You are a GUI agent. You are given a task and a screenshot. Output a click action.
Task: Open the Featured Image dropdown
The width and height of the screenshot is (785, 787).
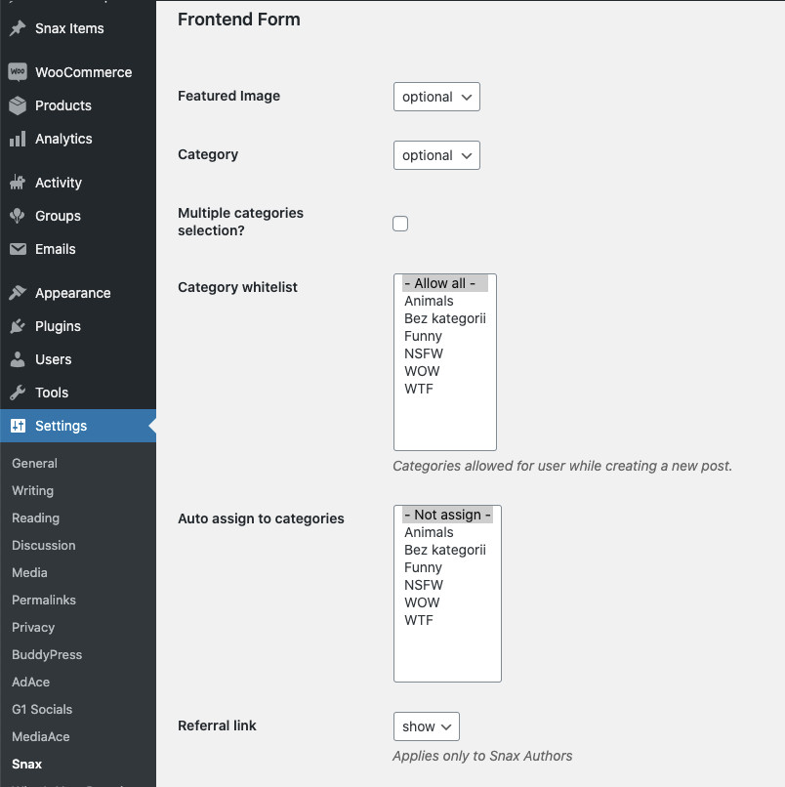pos(436,97)
